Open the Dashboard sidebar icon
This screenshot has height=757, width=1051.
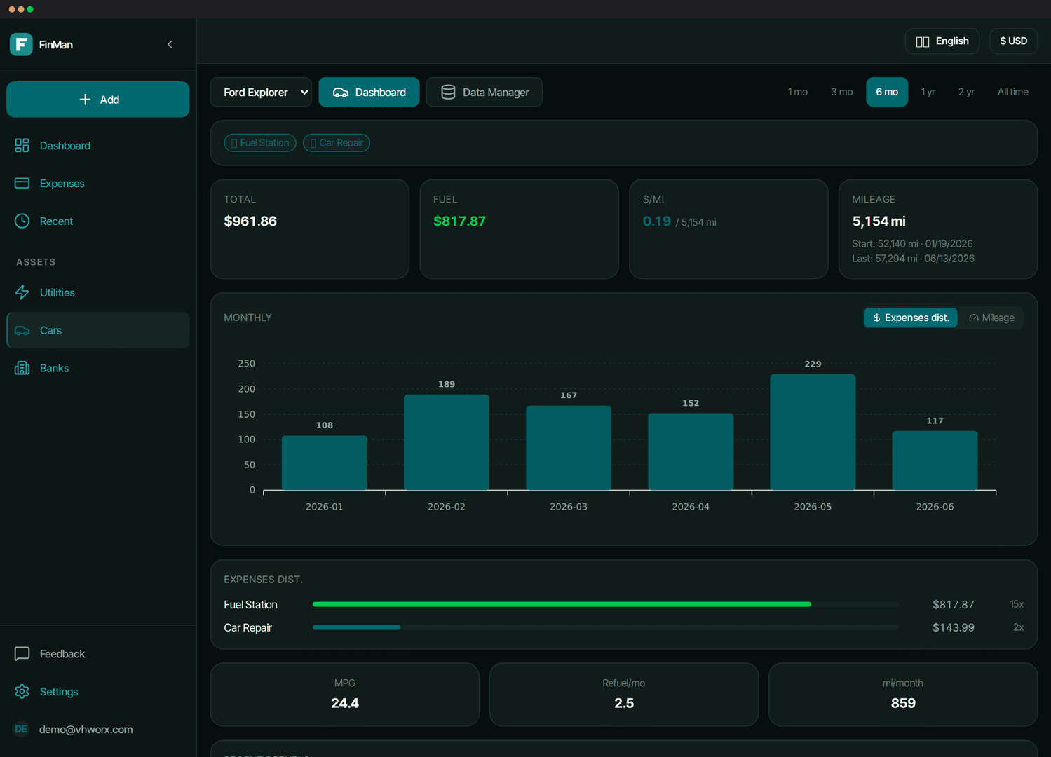click(x=22, y=146)
